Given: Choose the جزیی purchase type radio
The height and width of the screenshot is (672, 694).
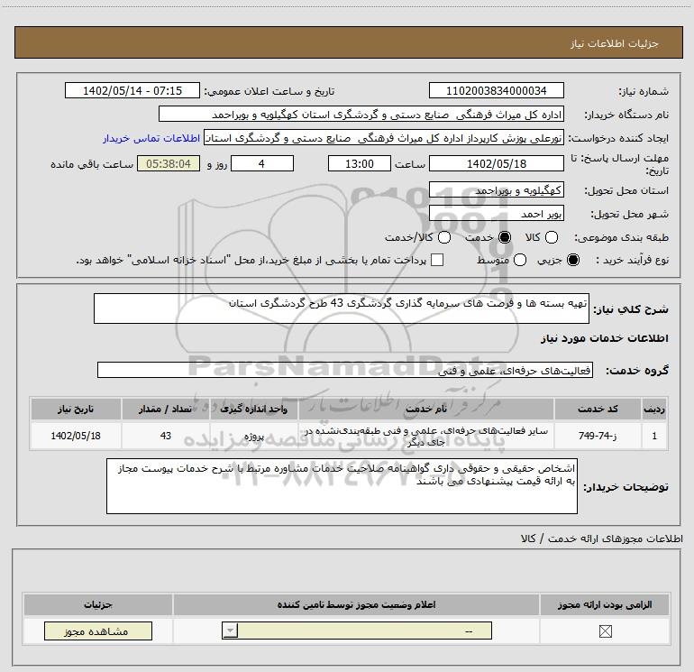Looking at the screenshot, I should pyautogui.click(x=573, y=260).
